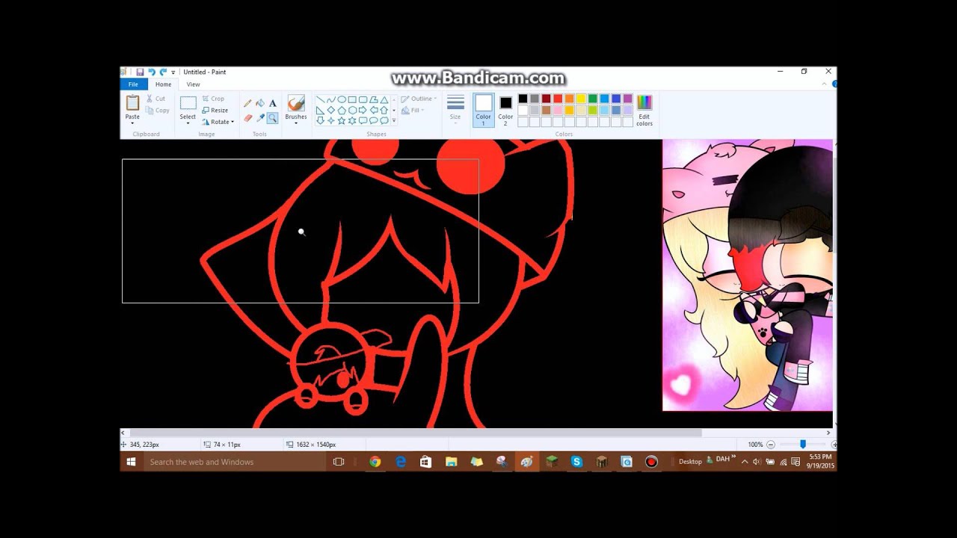Select the Pencil tool
The width and height of the screenshot is (957, 538).
coord(247,103)
